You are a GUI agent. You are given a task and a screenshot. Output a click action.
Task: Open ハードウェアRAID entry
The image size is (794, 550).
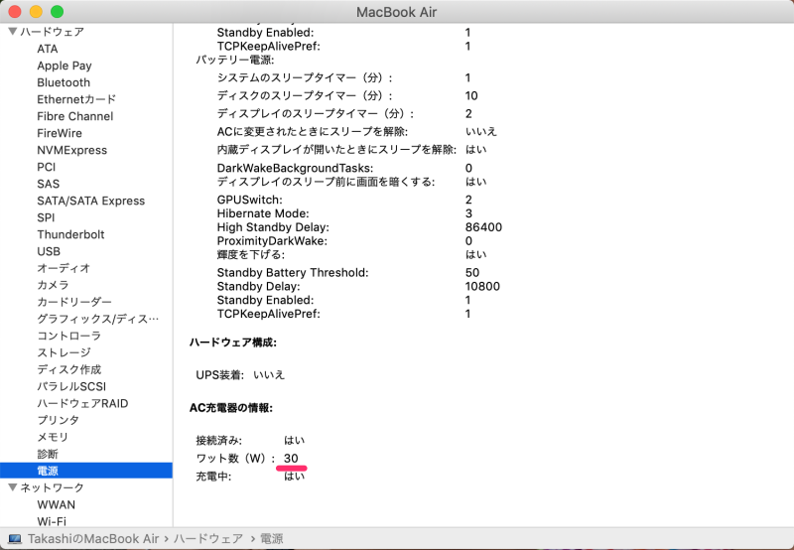[x=82, y=403]
